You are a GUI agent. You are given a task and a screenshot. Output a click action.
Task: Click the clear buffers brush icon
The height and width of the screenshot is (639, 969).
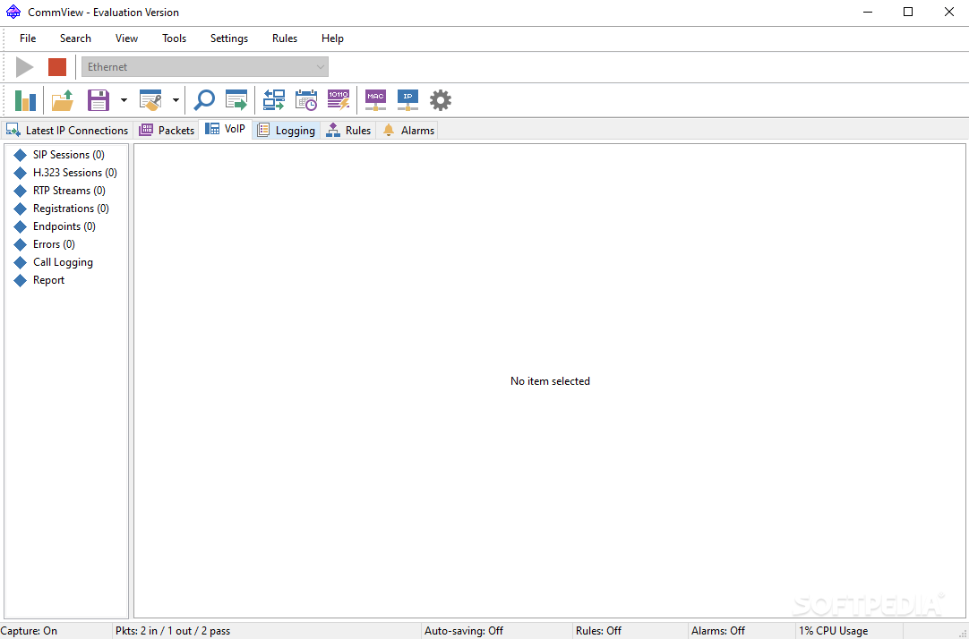click(150, 100)
